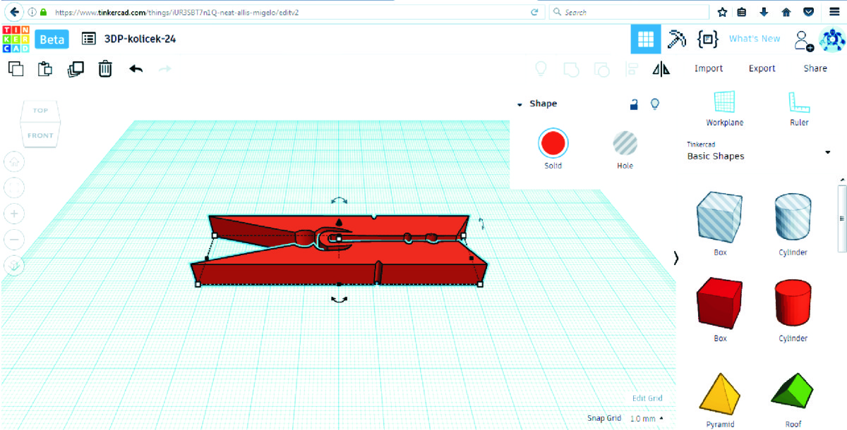Click the add user invite icon
Image resolution: width=847 pixels, height=430 pixels.
pos(804,40)
